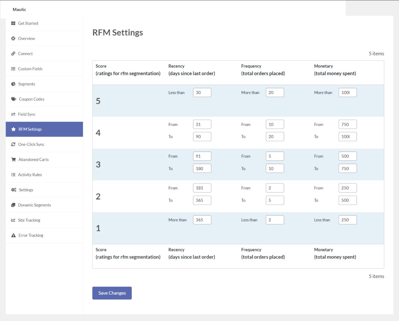399x321 pixels.
Task: Navigate to the Segments page
Action: point(44,84)
